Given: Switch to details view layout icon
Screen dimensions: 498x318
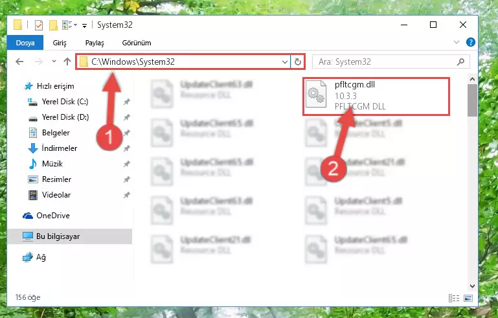Looking at the screenshot, I should (x=453, y=298).
